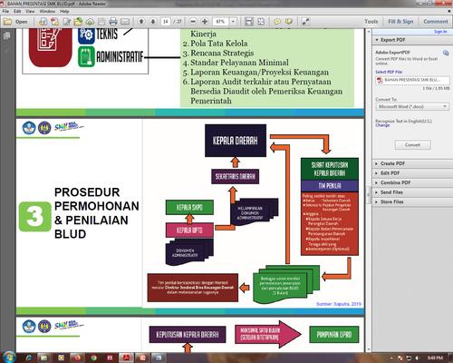Click the Sign document pencil icon
Screen dimensions: 453x363
pyautogui.click(x=66, y=22)
